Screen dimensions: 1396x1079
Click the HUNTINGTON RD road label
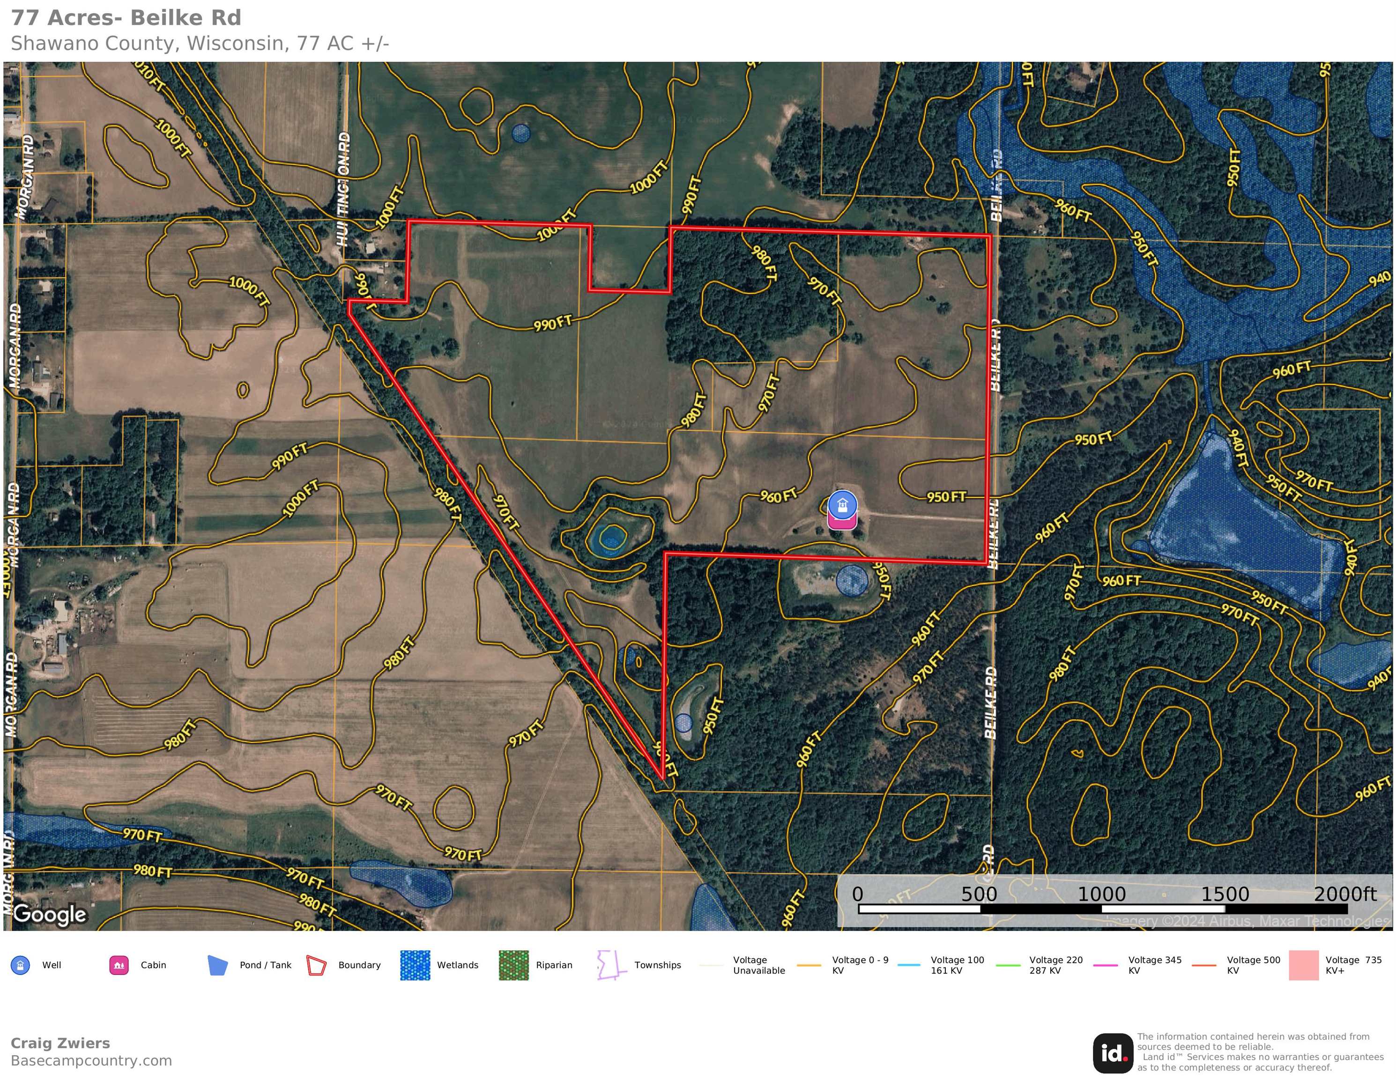tap(343, 189)
